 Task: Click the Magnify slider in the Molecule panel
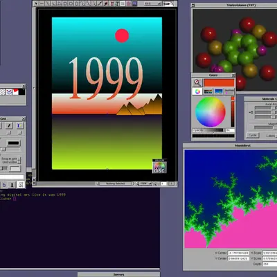click(x=265, y=127)
